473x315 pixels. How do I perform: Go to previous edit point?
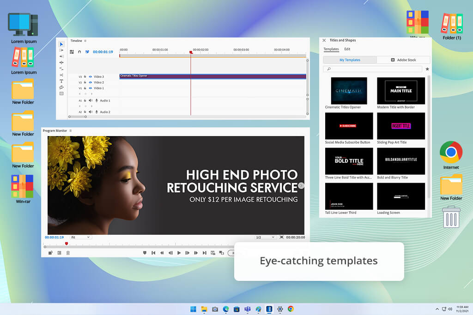click(x=153, y=253)
